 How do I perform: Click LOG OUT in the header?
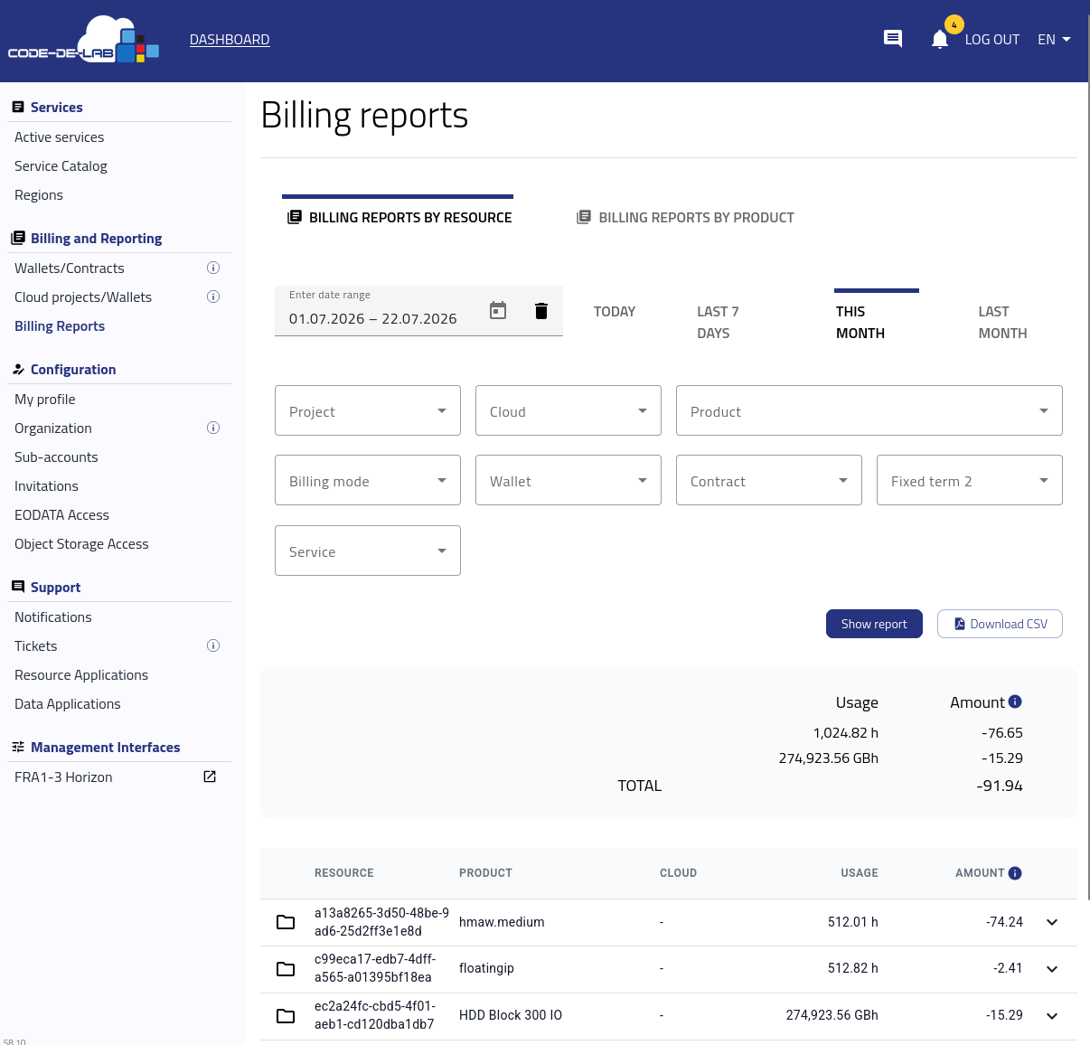[991, 40]
